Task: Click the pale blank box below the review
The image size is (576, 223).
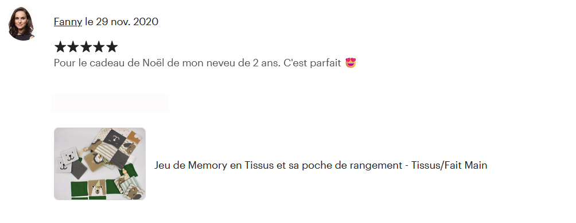Action: (x=110, y=103)
